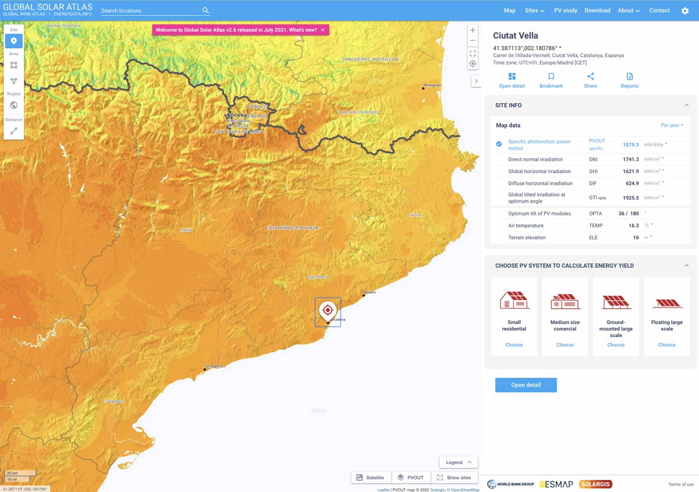
Task: Go to PV study page
Action: point(566,10)
